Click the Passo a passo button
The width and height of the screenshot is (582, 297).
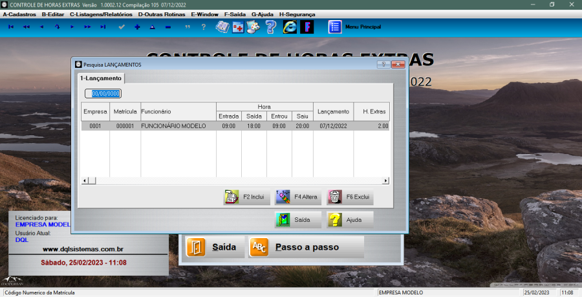coord(306,247)
